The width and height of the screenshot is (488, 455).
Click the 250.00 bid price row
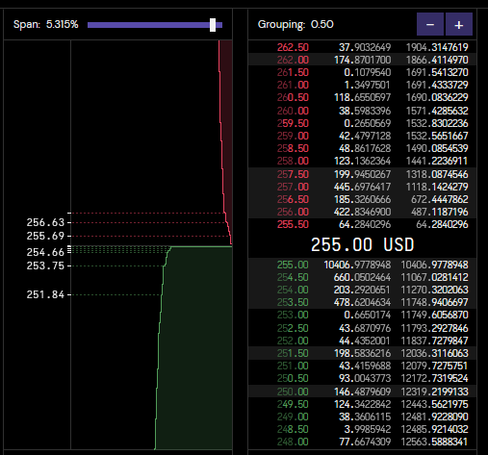(x=362, y=392)
